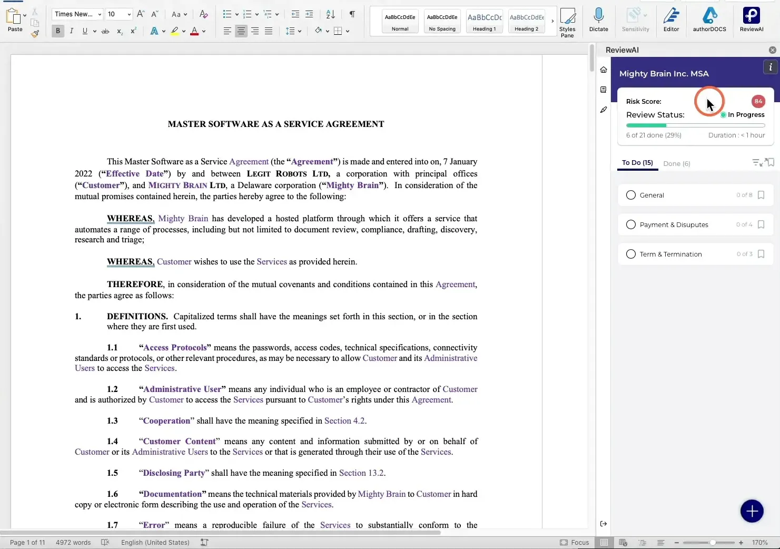Click the blue plus add button
Viewport: 780px width, 549px height.
(752, 511)
